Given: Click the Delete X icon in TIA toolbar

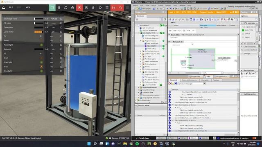Looking at the screenshot, I should coord(167,9).
